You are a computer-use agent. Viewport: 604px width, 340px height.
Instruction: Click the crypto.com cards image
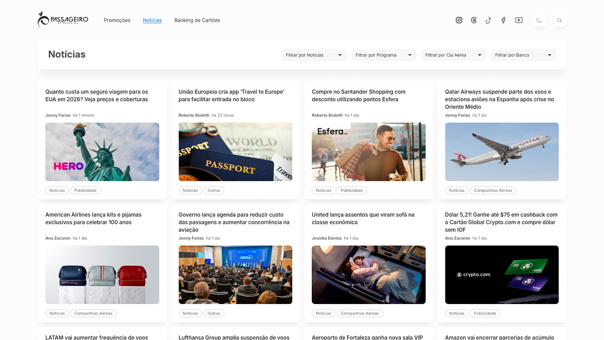click(501, 274)
